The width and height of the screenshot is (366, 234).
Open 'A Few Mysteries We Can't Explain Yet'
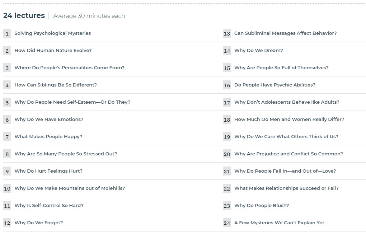pos(279,223)
